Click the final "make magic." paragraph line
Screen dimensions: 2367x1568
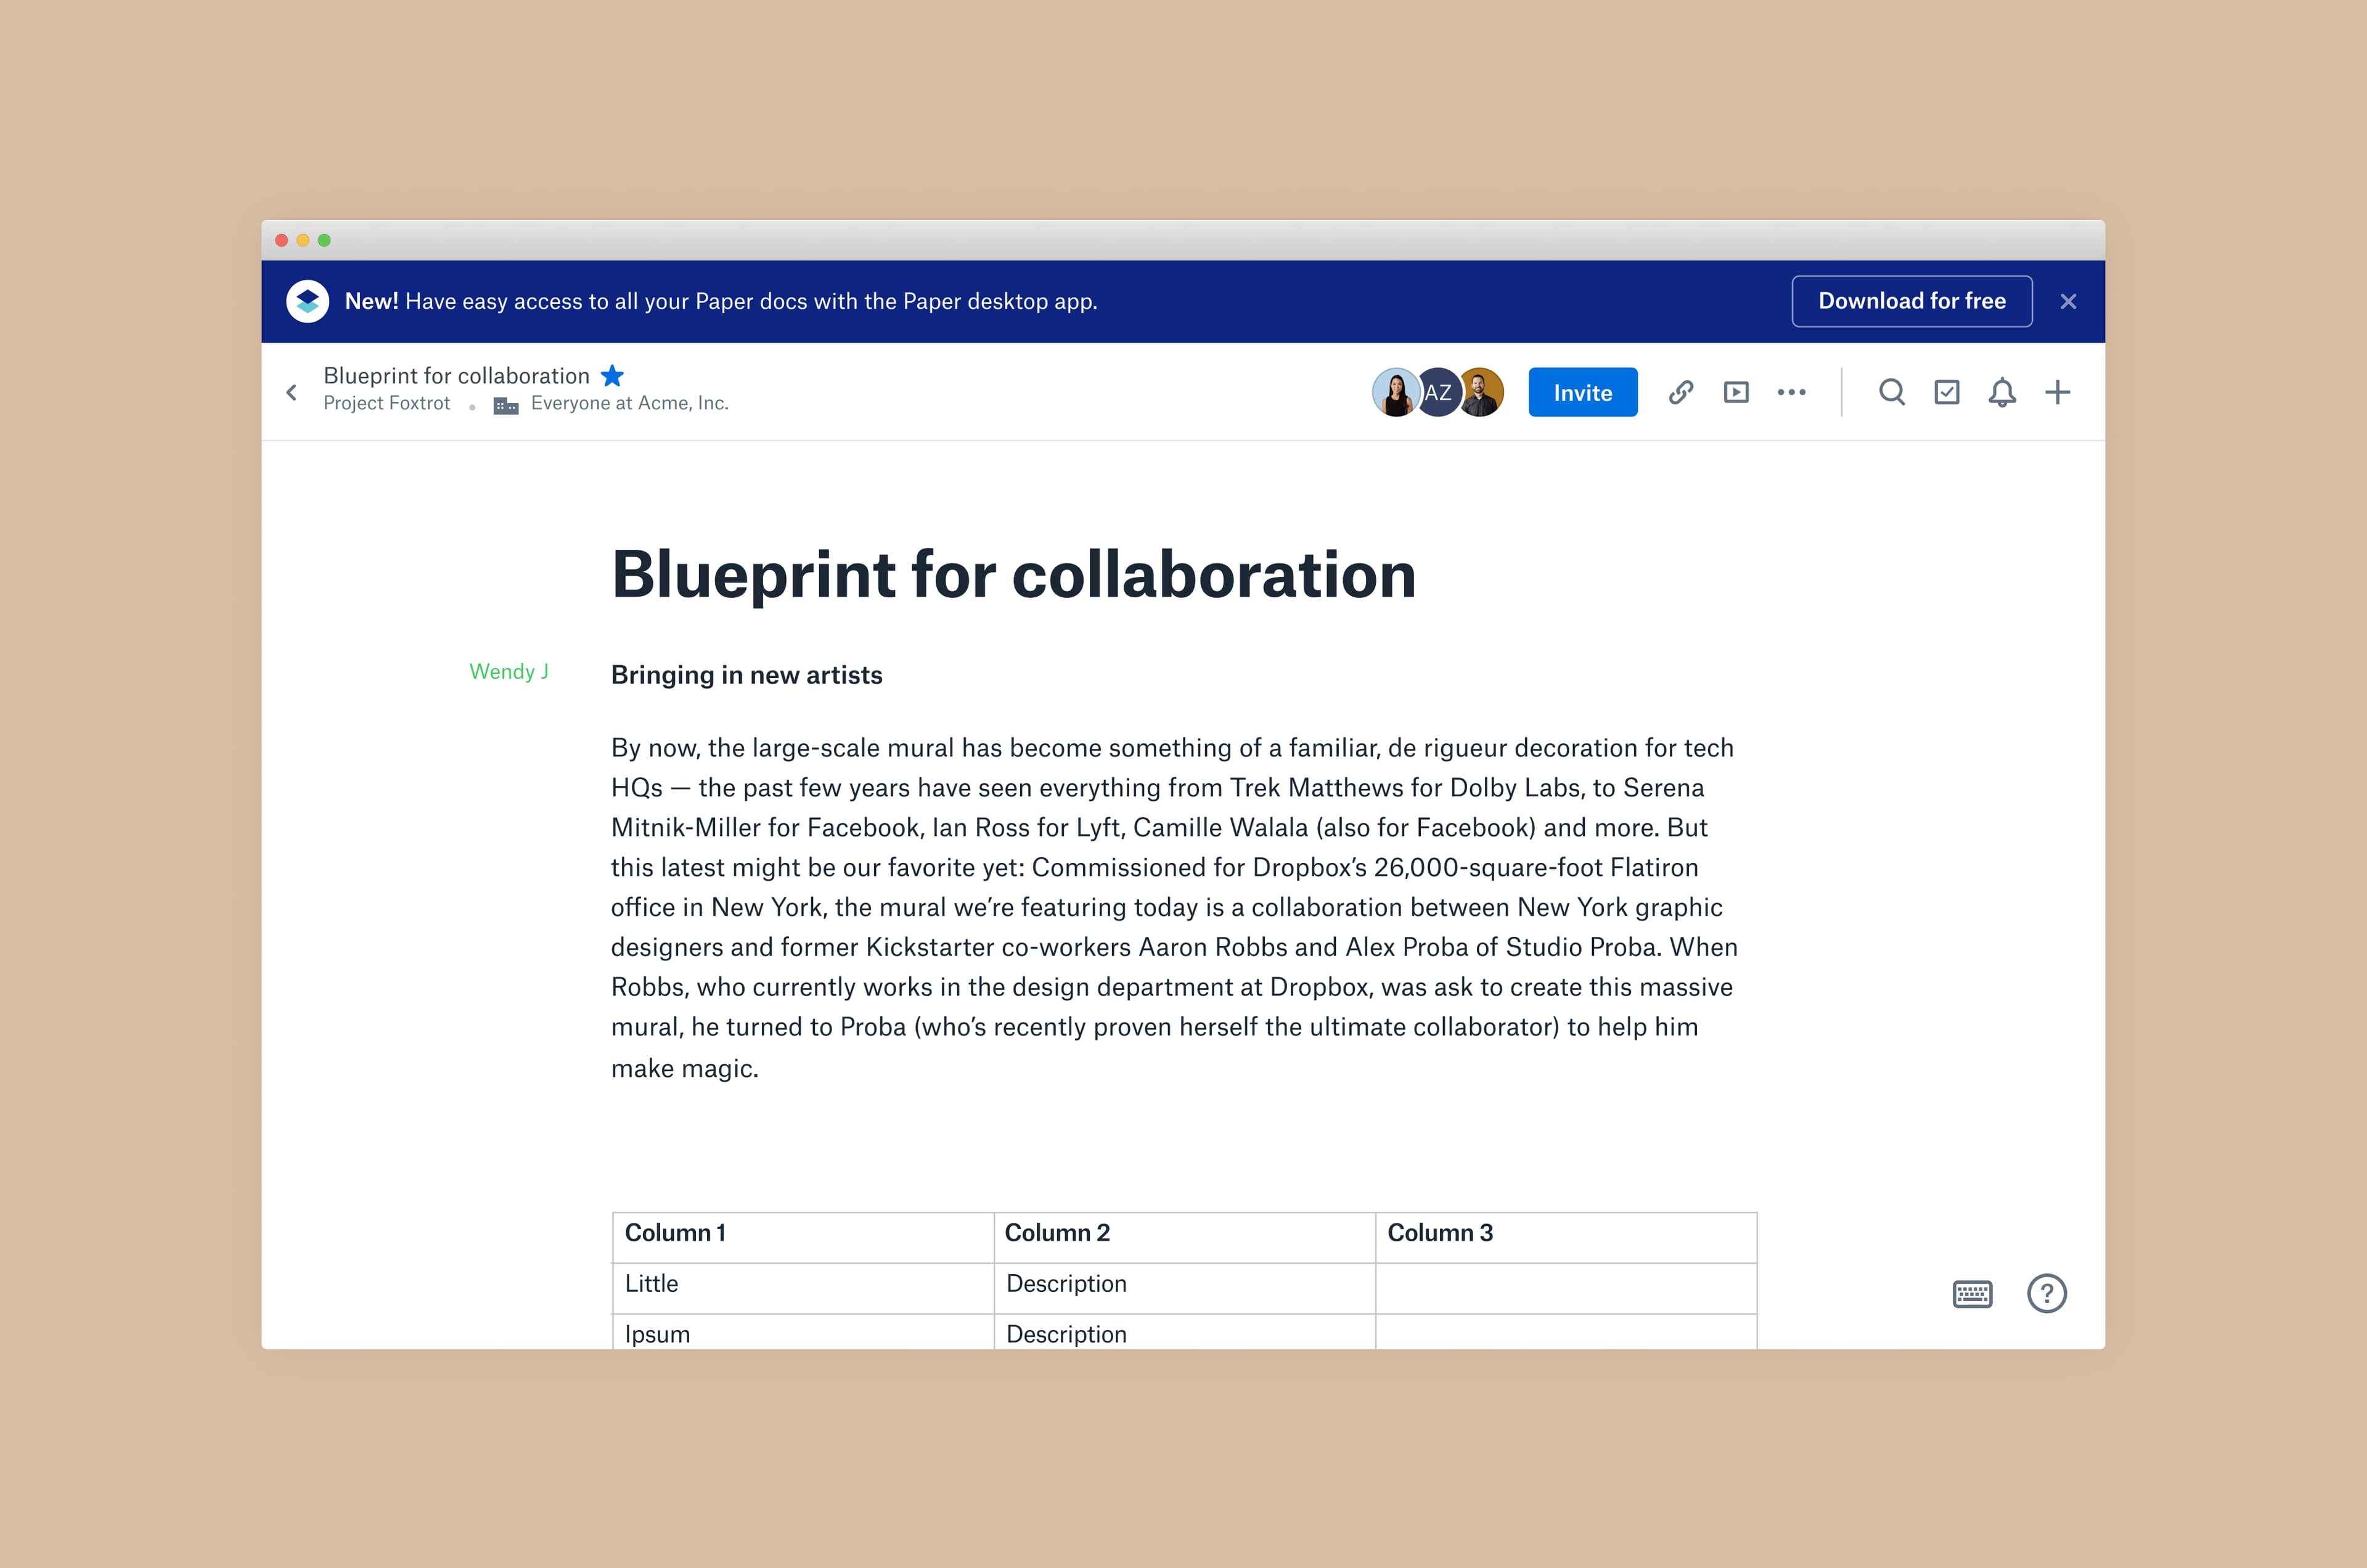[x=685, y=1069]
